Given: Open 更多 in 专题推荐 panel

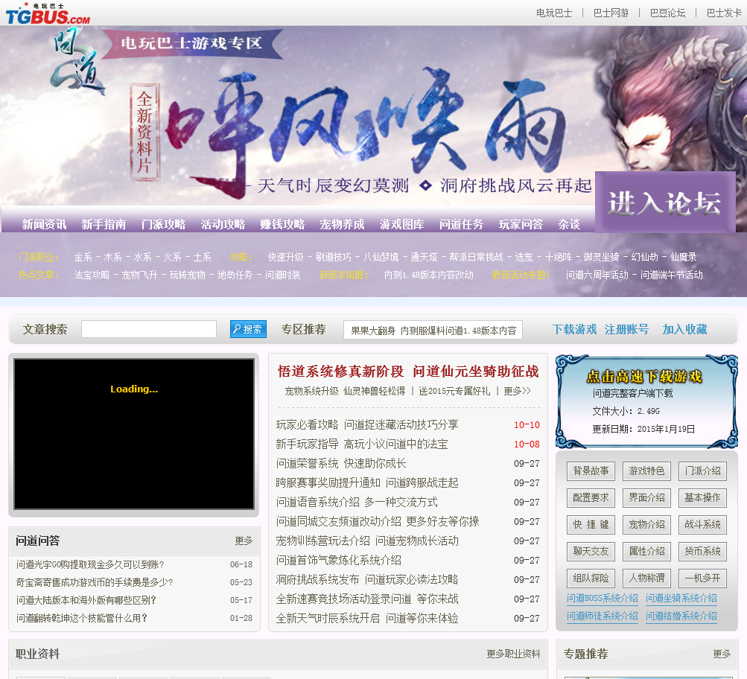Looking at the screenshot, I should pyautogui.click(x=722, y=654).
